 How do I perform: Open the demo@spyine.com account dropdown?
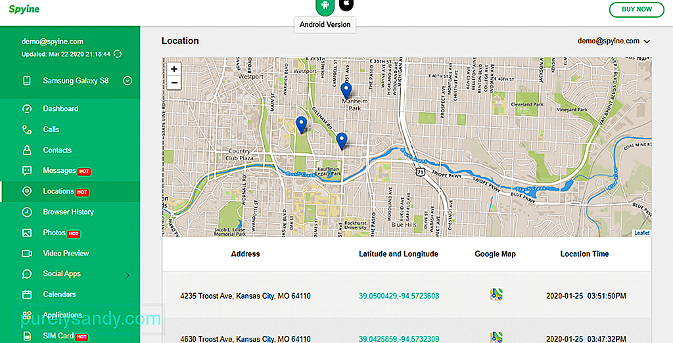613,41
